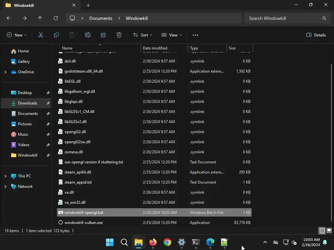This screenshot has height=250, width=334.
Task: Select opengl32sw.dll file
Action: [154, 142]
